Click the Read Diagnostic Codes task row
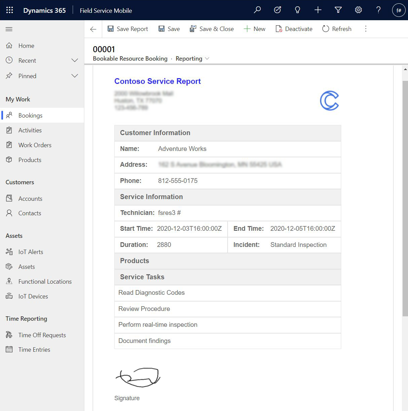Viewport: 408px width, 411px height. 228,293
